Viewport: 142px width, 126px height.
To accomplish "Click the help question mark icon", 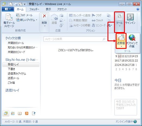I will (x=138, y=9).
